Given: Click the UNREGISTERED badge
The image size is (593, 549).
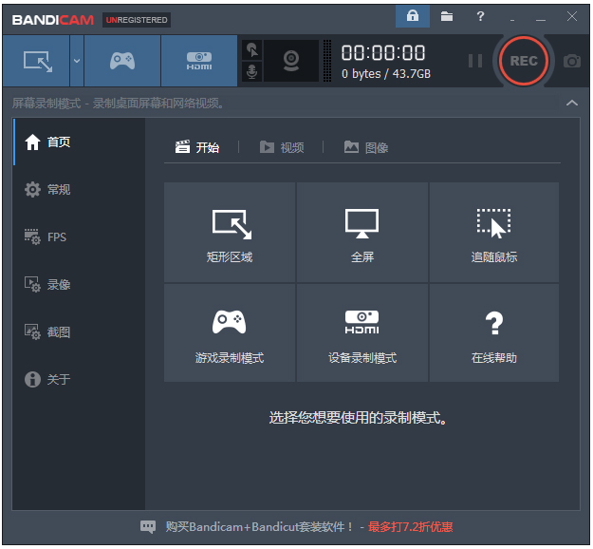Looking at the screenshot, I should [x=137, y=20].
